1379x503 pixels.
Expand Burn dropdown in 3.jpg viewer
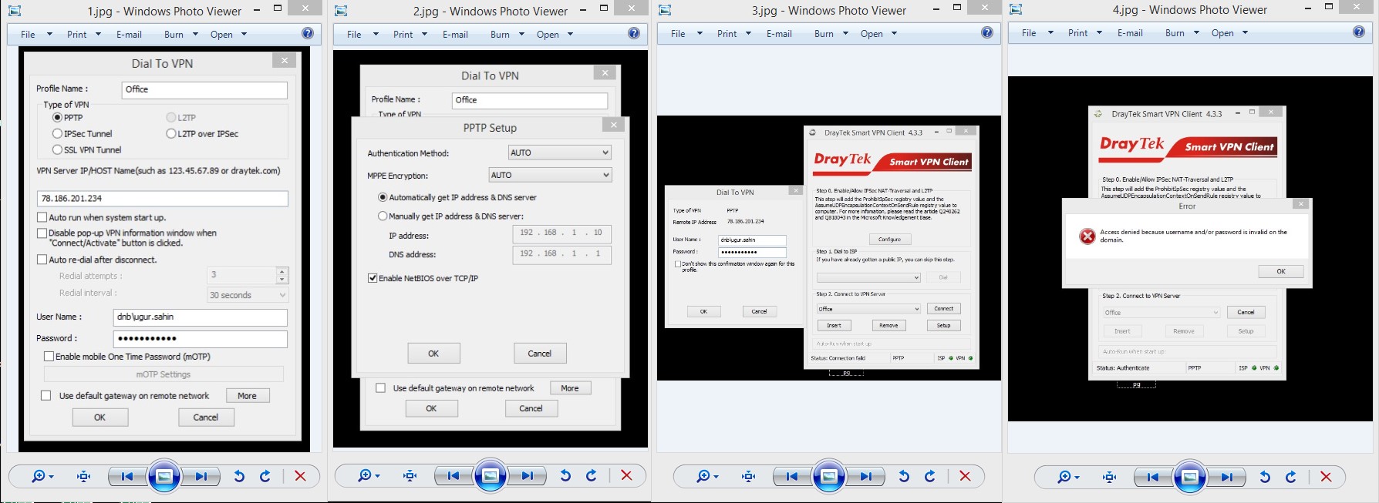[x=845, y=34]
